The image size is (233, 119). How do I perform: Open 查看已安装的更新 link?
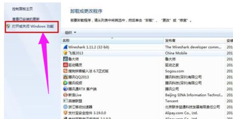(26, 19)
